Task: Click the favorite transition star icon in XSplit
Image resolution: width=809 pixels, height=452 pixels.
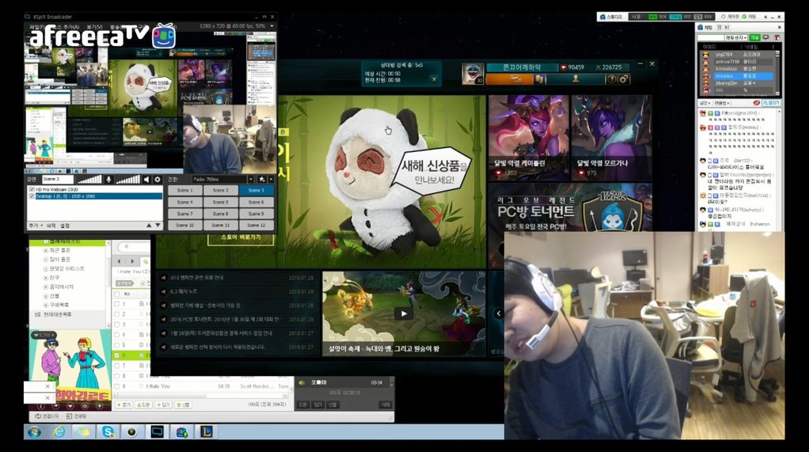Action: point(262,179)
